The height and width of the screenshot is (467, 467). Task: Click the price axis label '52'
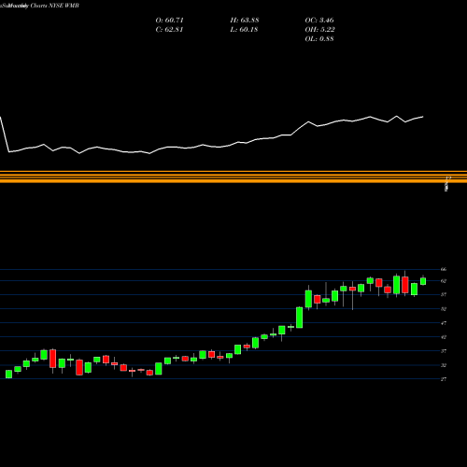click(444, 309)
